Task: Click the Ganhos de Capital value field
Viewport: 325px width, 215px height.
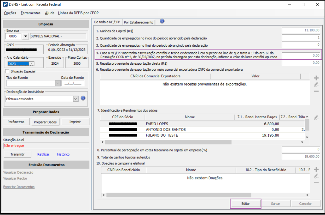Action: [301, 30]
